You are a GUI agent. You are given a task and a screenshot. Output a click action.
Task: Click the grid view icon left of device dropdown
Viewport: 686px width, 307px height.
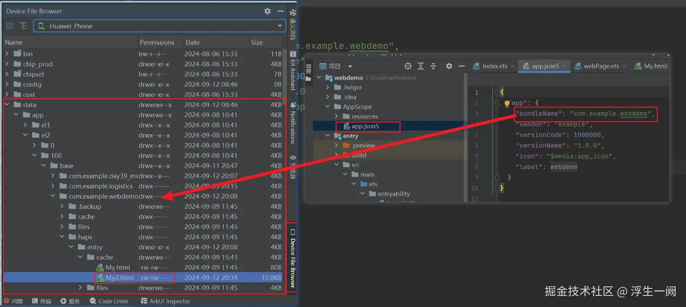[10, 26]
